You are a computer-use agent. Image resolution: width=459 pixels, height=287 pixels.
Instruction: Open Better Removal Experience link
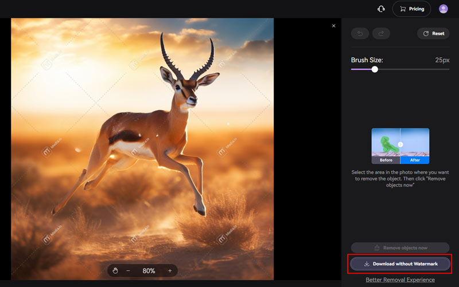click(x=400, y=280)
